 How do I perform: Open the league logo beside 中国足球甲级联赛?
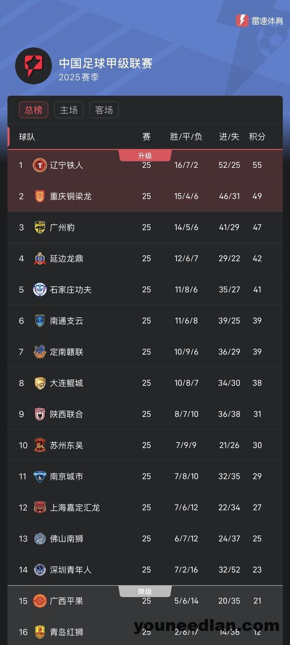[33, 66]
